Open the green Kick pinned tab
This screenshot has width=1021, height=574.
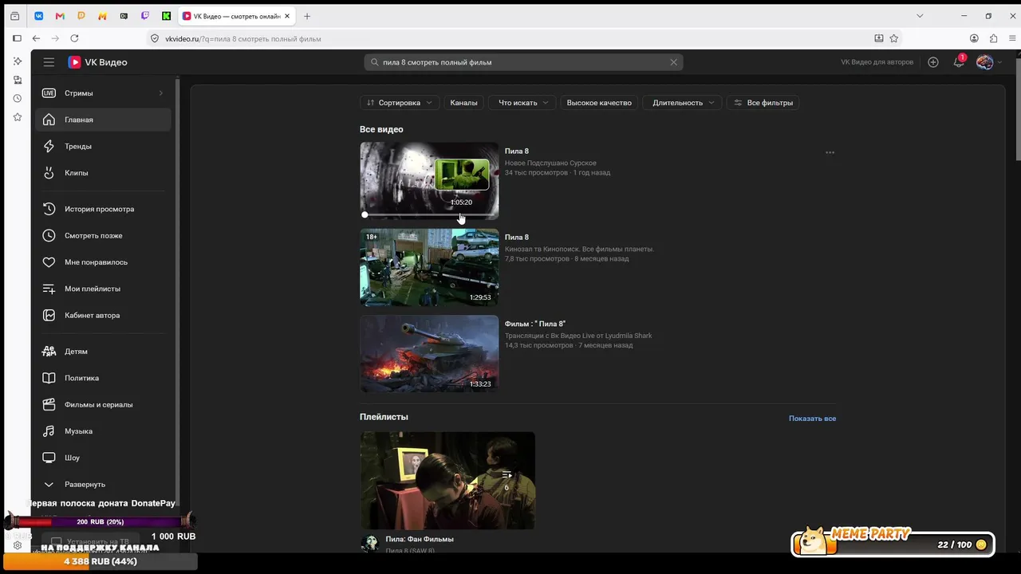coord(166,16)
